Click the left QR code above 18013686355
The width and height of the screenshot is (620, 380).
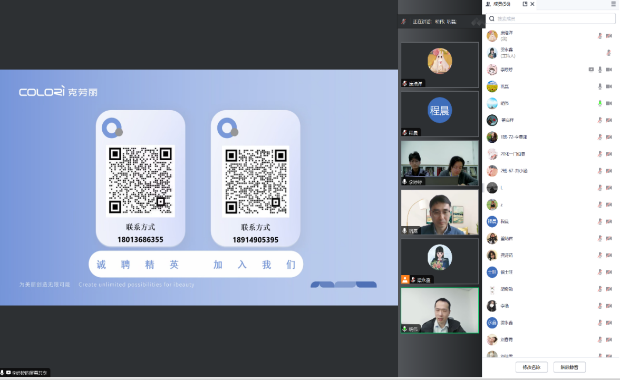click(x=140, y=181)
